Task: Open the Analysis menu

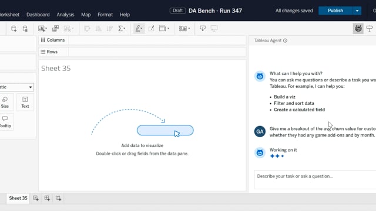Action: (65, 15)
